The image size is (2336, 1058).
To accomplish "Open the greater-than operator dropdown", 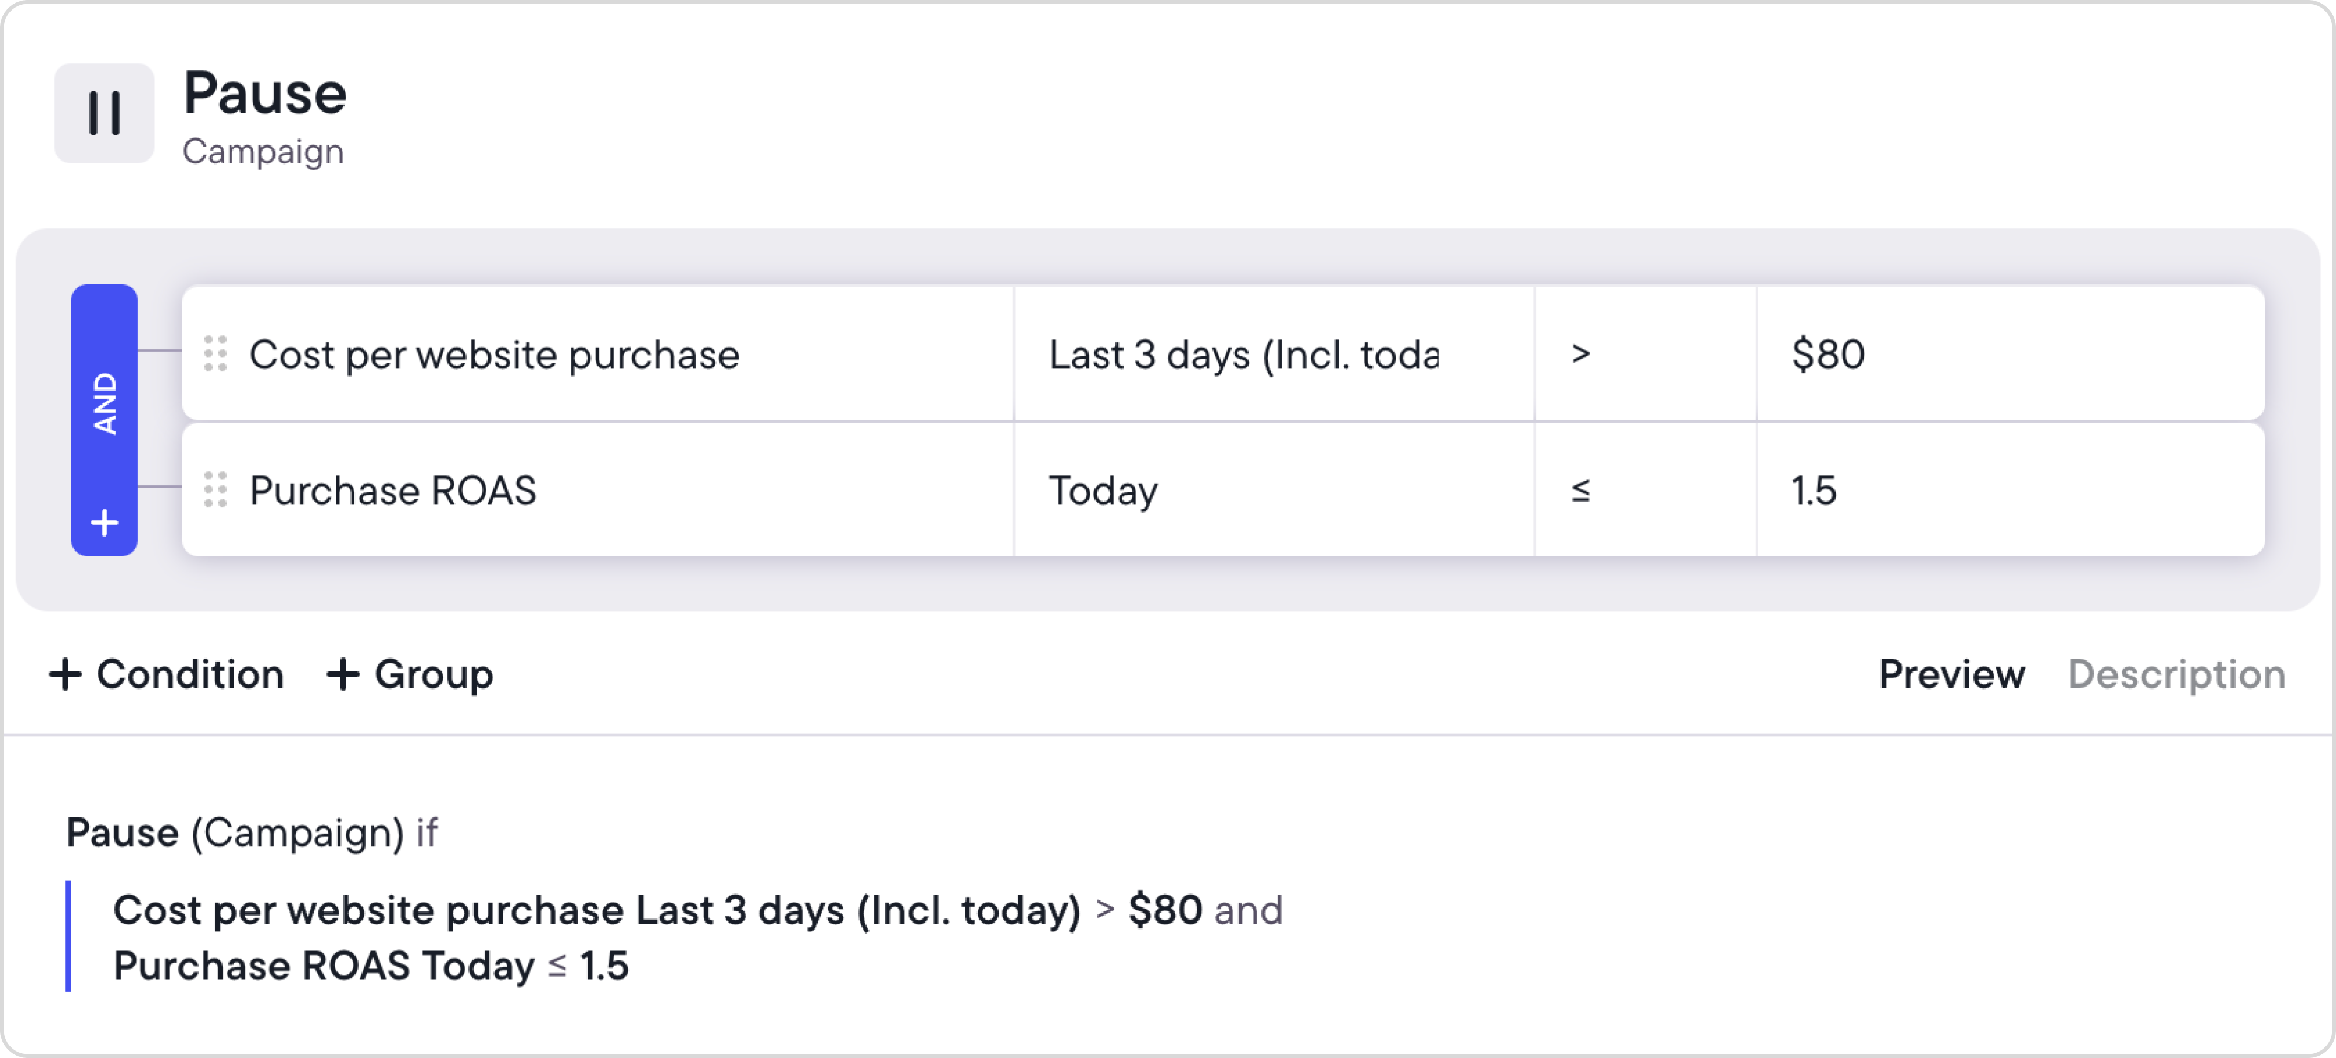I will (x=1645, y=354).
